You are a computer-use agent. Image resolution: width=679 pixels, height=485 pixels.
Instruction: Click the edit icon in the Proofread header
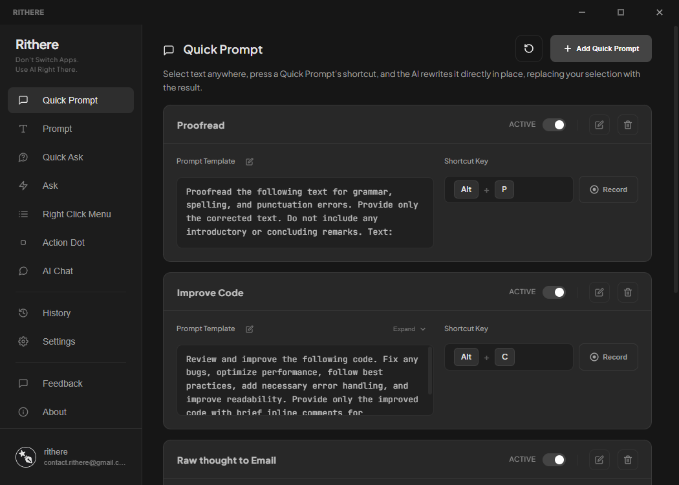[599, 125]
